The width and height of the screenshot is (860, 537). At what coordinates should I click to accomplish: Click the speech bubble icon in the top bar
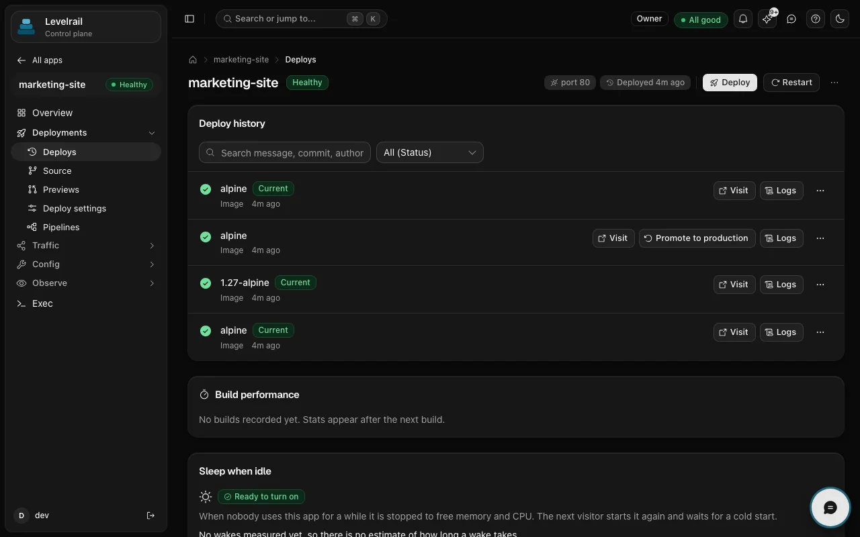coord(791,19)
